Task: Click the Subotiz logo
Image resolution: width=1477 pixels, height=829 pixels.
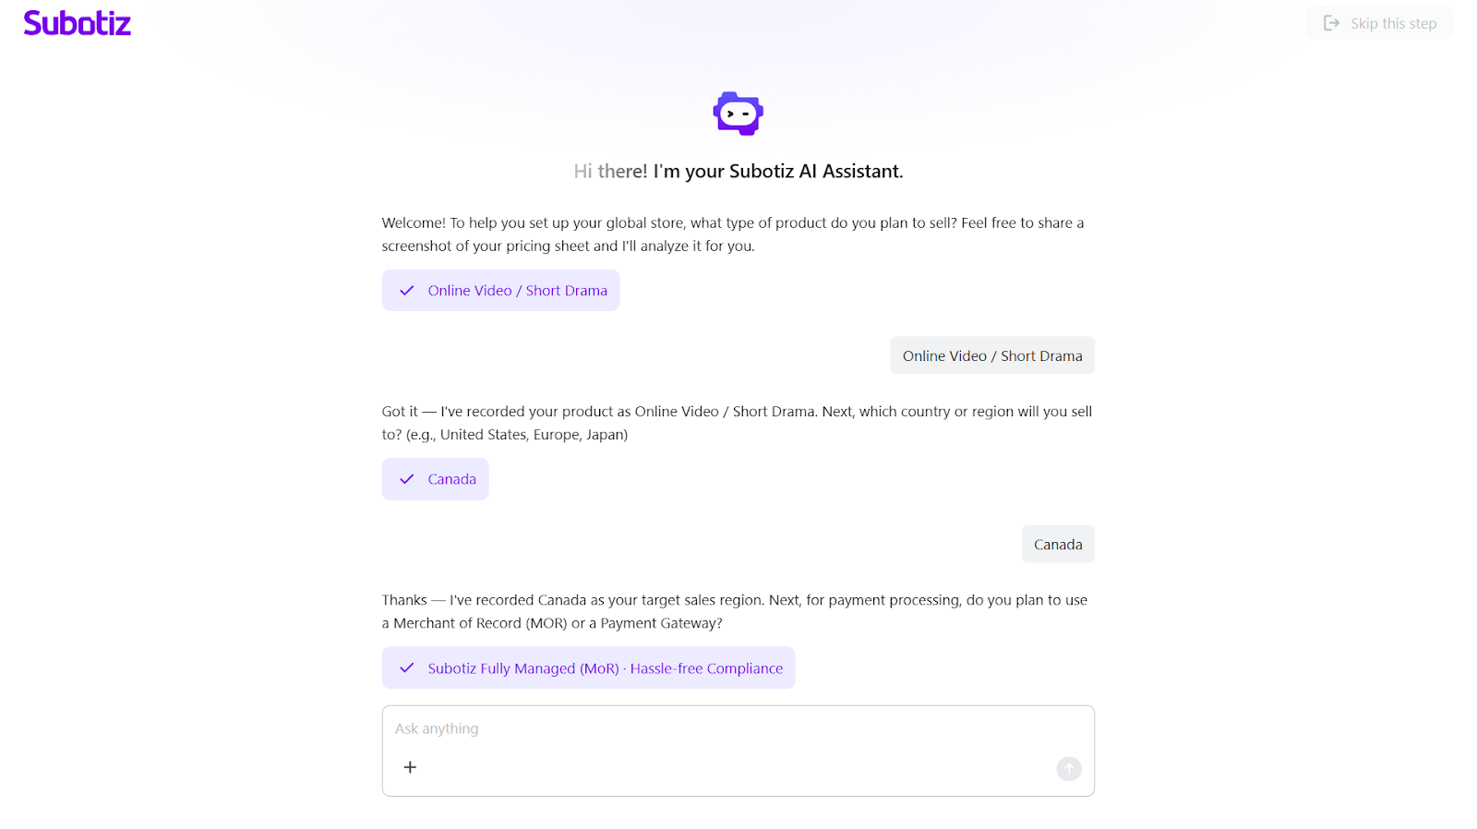Action: click(x=78, y=23)
